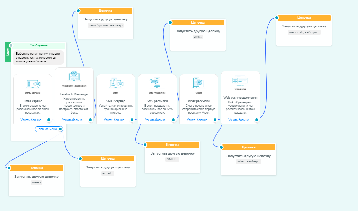Viewport: 358px width, 211px height.
Task: Click Узнать больше on Facebook Messenger card
Action: 72,120
